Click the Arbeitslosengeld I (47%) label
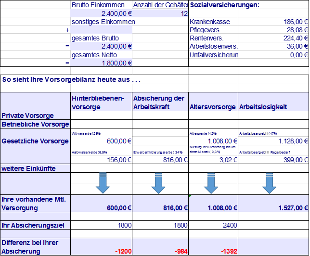Image resolution: width=310 pixels, height=256 pixels. 258,134
